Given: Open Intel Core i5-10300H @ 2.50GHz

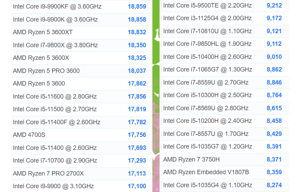Looking at the screenshot, I should 207,95.
